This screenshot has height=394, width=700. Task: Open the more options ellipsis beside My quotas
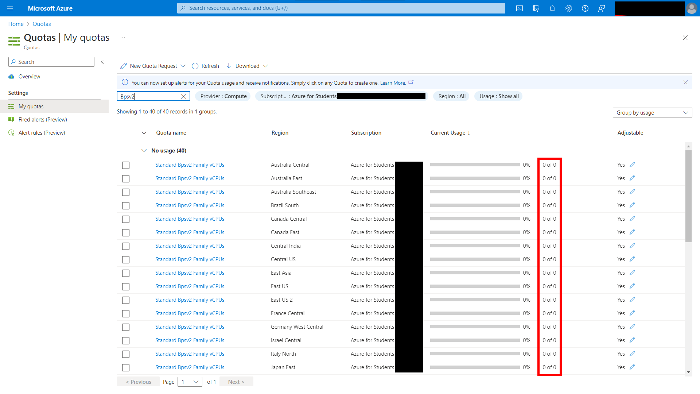[x=123, y=38]
